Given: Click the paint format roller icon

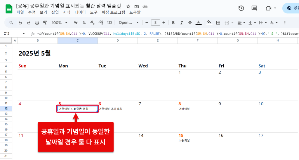Looking at the screenshot, I should 45,23.
